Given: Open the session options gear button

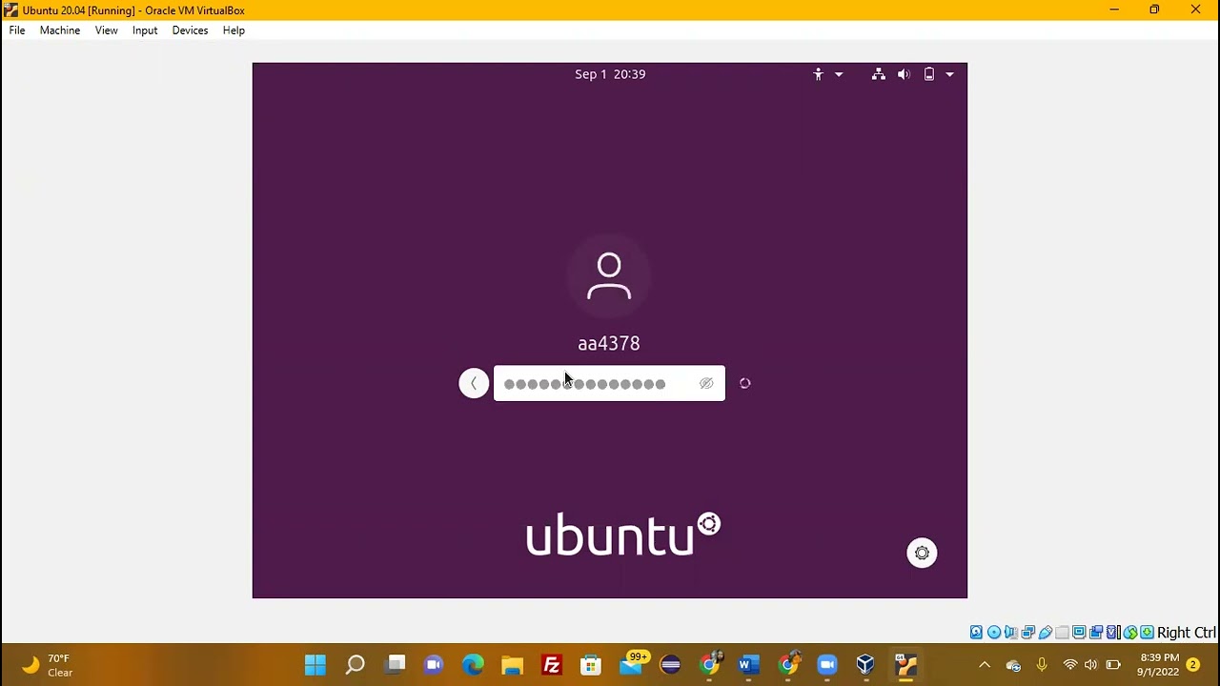Looking at the screenshot, I should [922, 553].
